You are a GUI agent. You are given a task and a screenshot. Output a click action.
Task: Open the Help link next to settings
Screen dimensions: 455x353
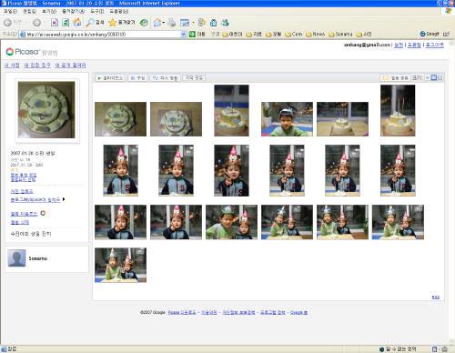414,45
